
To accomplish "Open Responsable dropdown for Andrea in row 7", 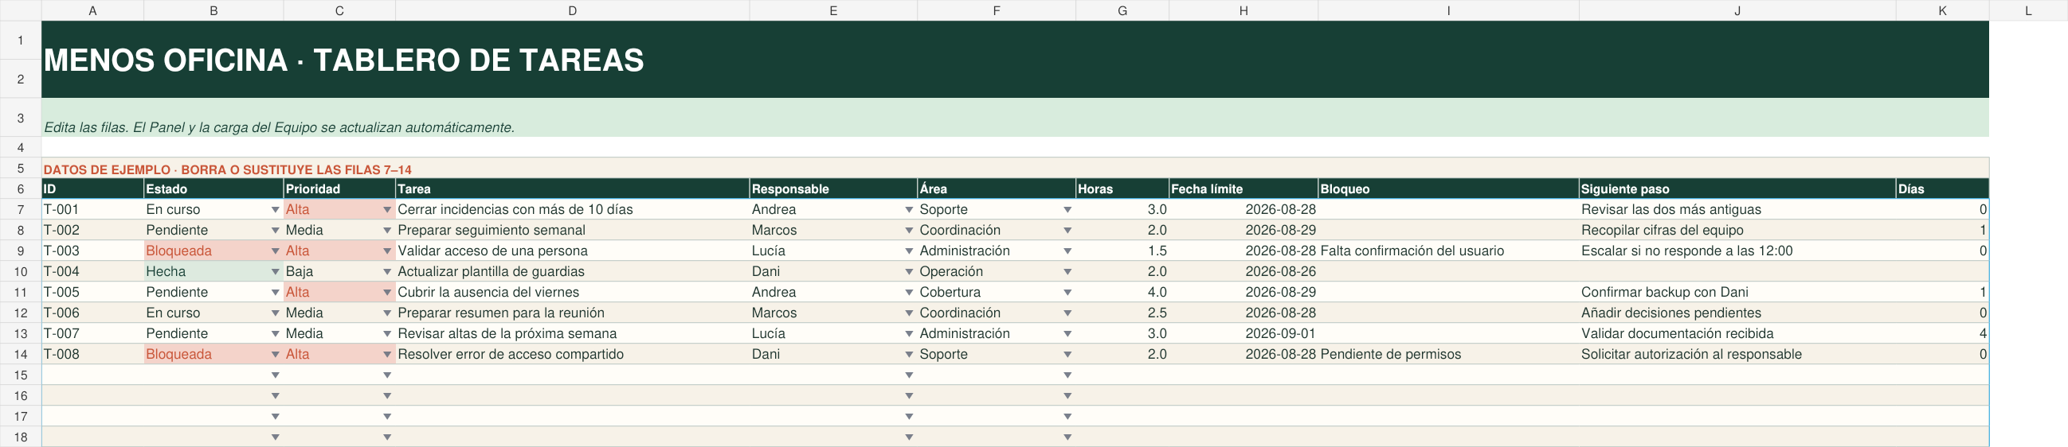I will click(909, 210).
